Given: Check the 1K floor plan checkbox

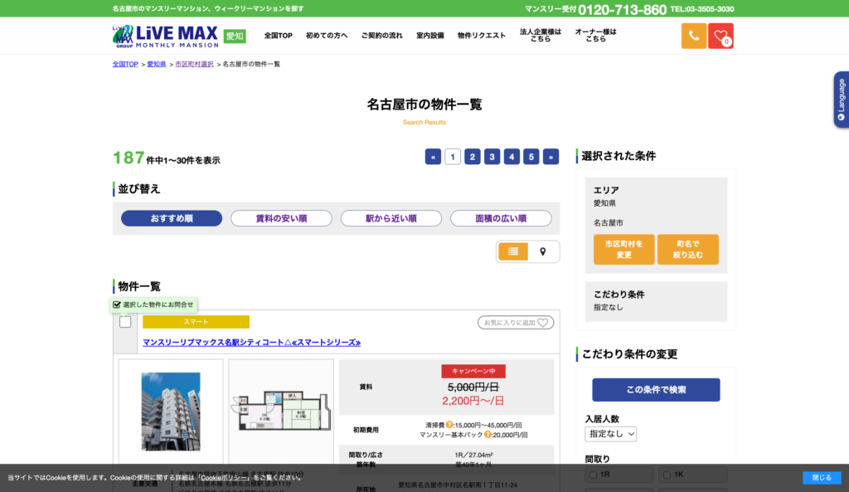Looking at the screenshot, I should (x=665, y=474).
